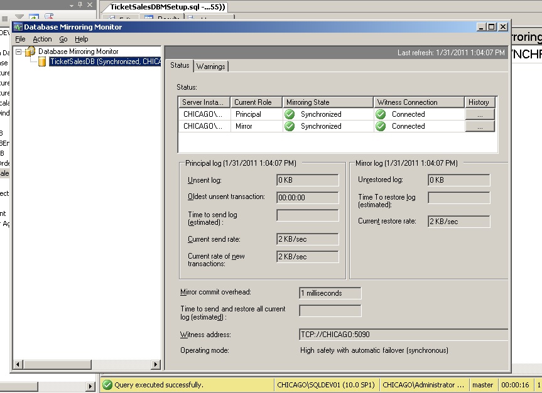Click the Mirror commit overhead field
Screen dimensions: 542x393
pyautogui.click(x=330, y=293)
